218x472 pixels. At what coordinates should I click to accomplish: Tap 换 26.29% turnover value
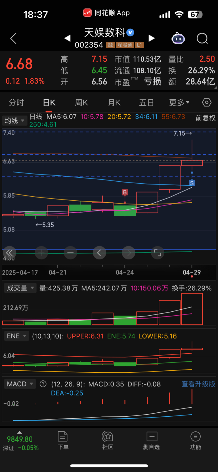(202, 70)
